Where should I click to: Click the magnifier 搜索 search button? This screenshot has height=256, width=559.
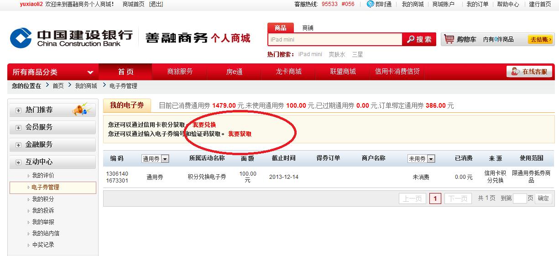(419, 40)
